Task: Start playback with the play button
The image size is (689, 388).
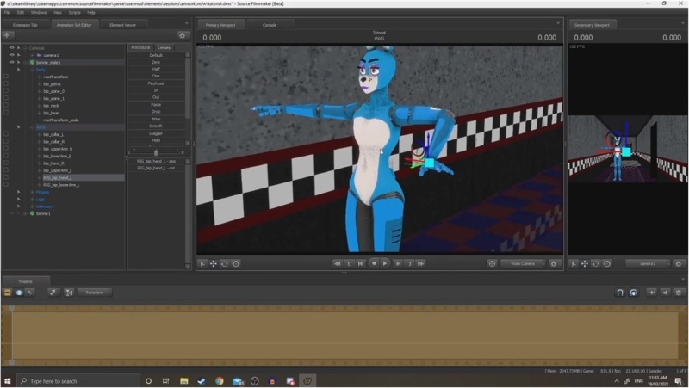Action: [x=385, y=264]
